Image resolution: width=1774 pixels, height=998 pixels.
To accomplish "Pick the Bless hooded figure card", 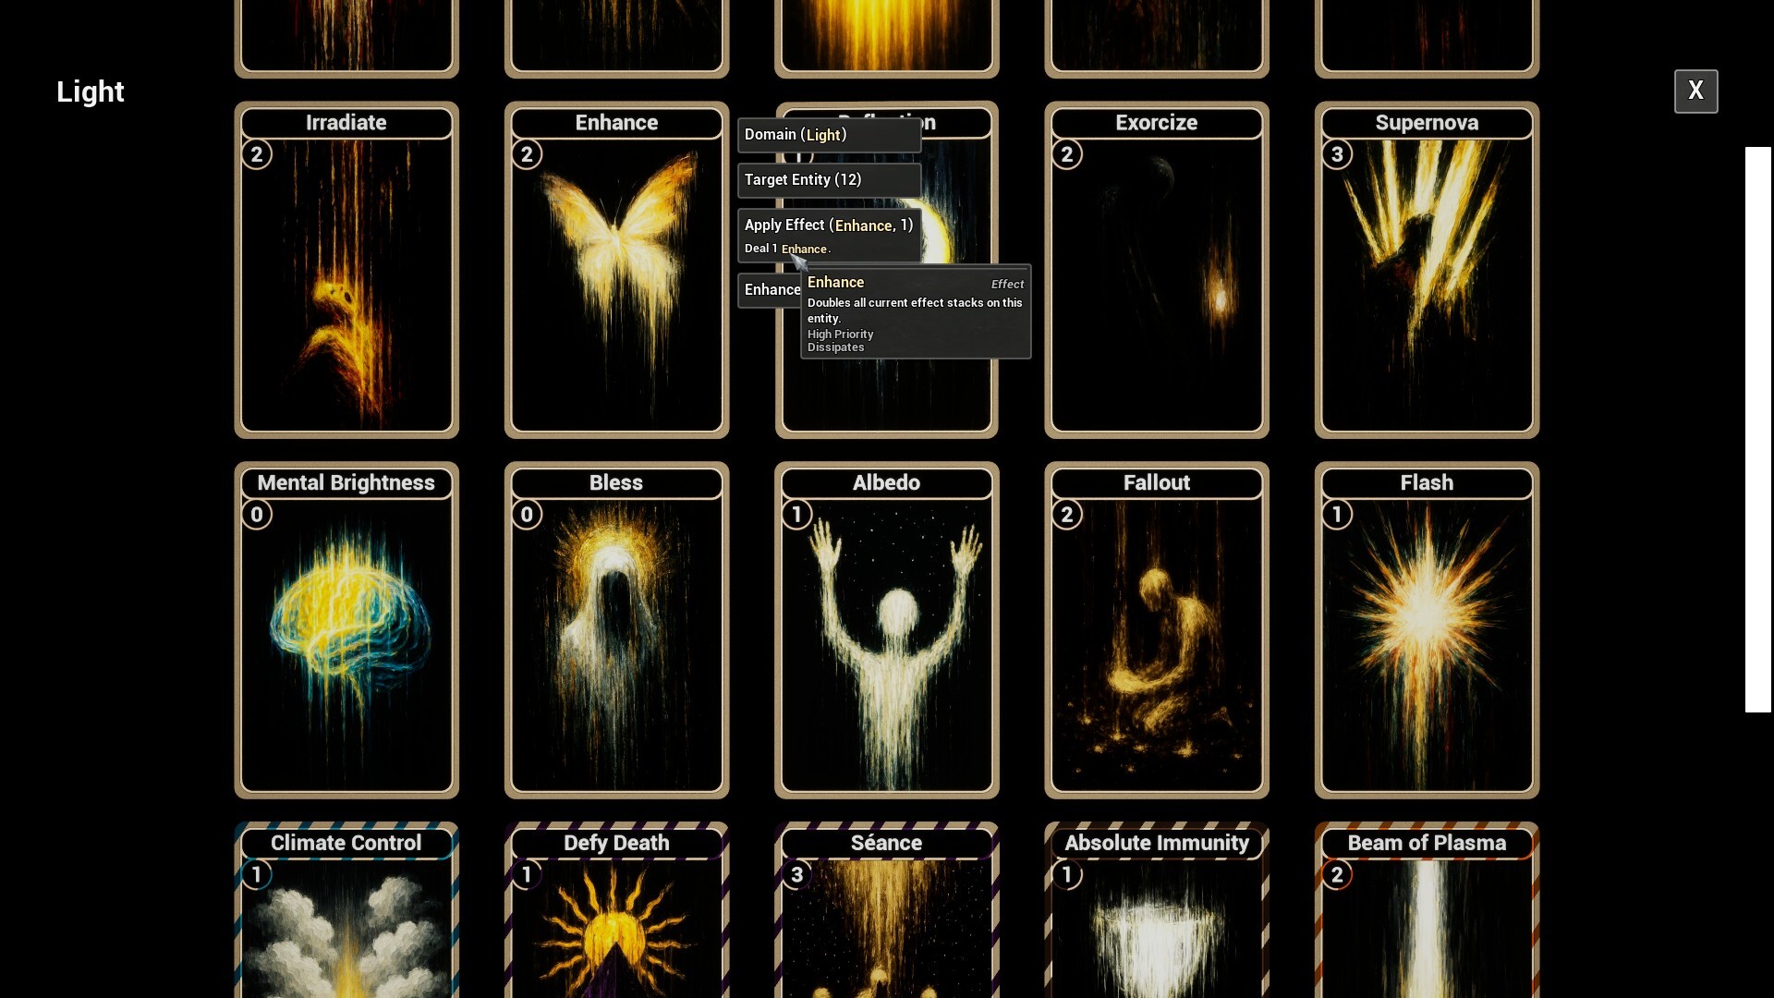I will tap(616, 638).
